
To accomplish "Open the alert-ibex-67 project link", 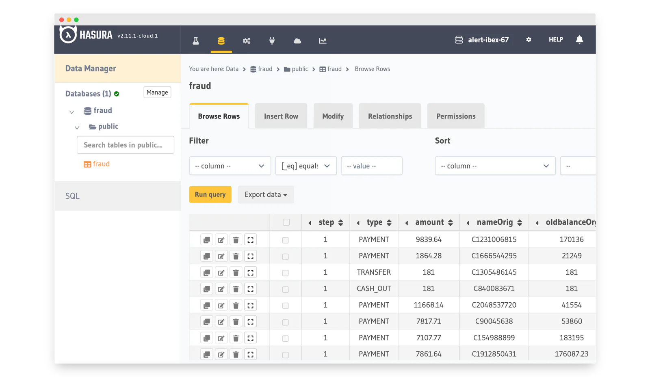I will point(482,40).
